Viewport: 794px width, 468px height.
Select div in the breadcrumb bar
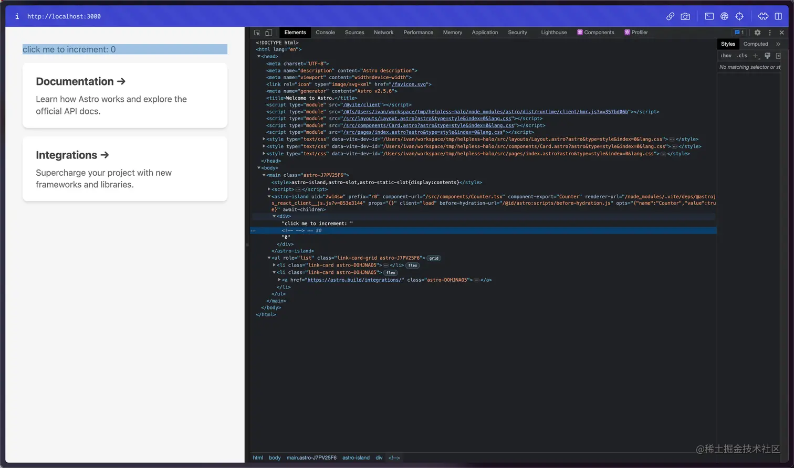coord(379,458)
